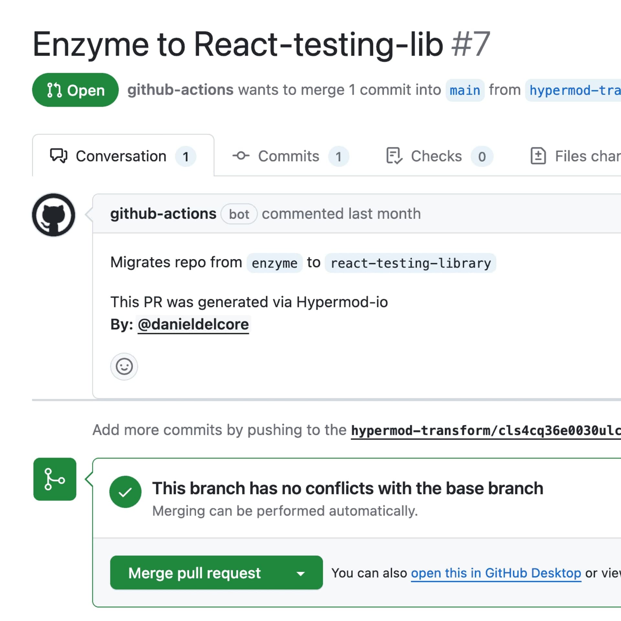This screenshot has height=621, width=621.
Task: Open the Conversation tab
Action: 121,156
